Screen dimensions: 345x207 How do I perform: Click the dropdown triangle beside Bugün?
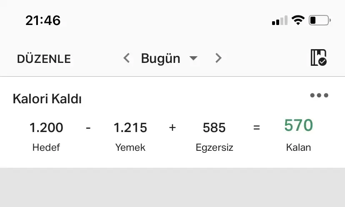(x=193, y=58)
